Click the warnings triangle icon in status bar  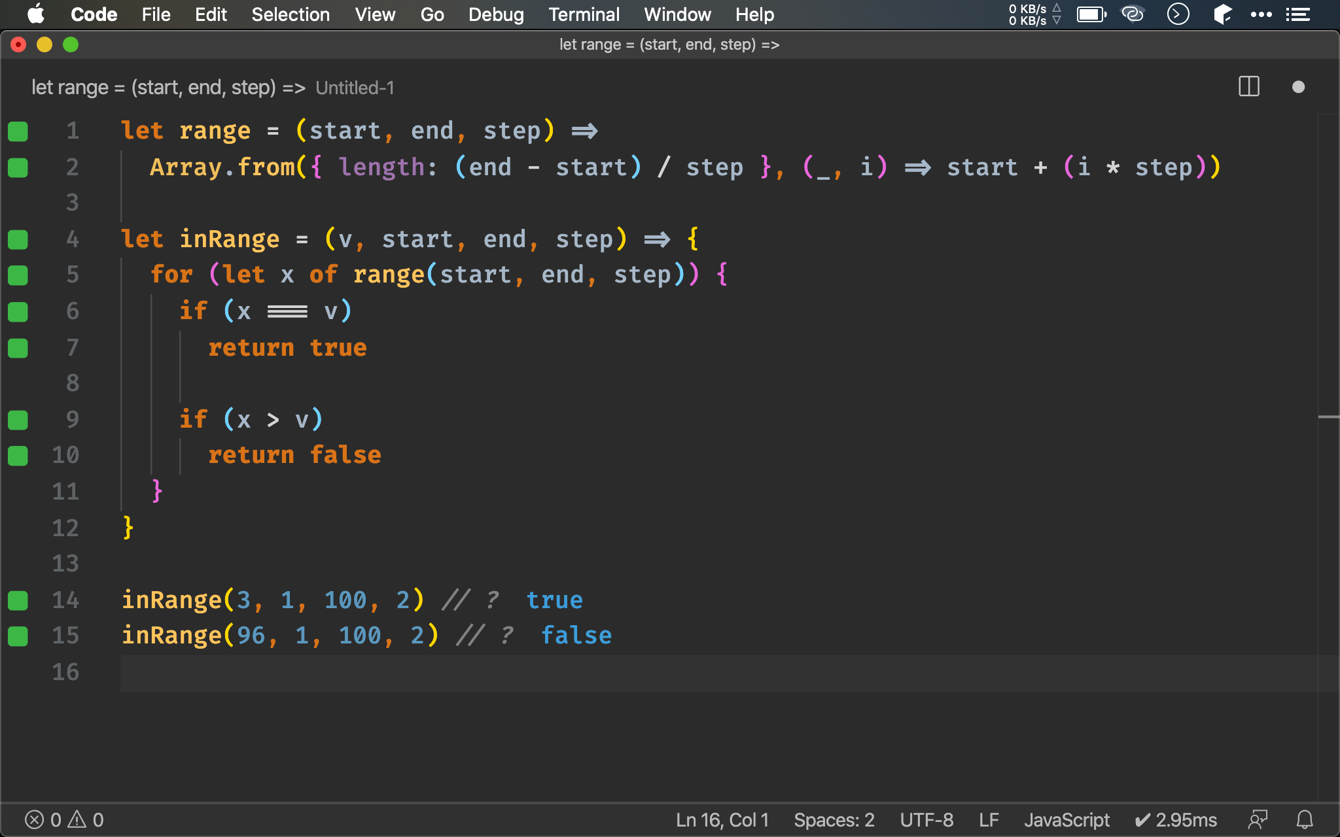(x=77, y=819)
